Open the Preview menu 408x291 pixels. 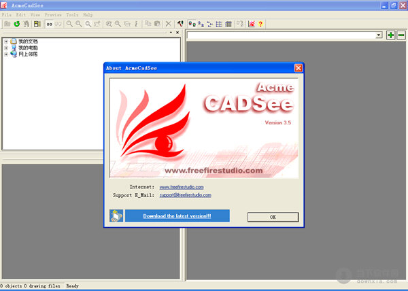53,15
